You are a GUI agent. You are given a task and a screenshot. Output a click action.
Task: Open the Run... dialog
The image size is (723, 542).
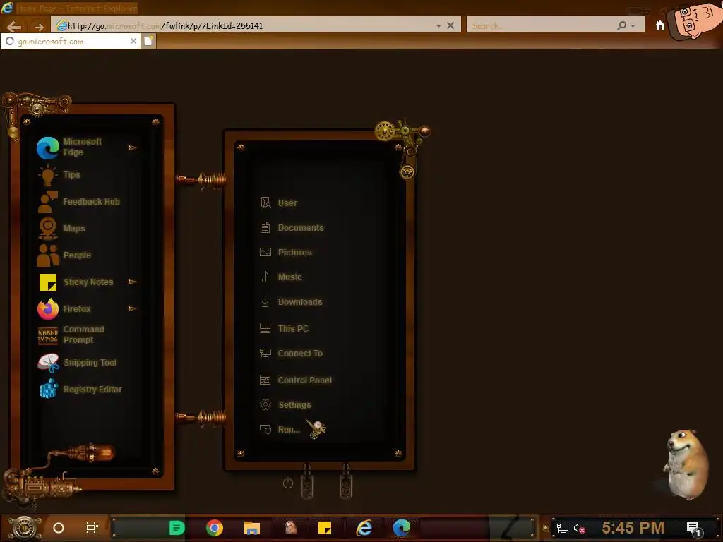coord(280,430)
